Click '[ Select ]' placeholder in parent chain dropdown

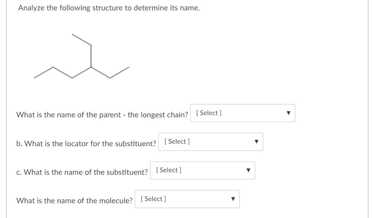[x=209, y=113]
